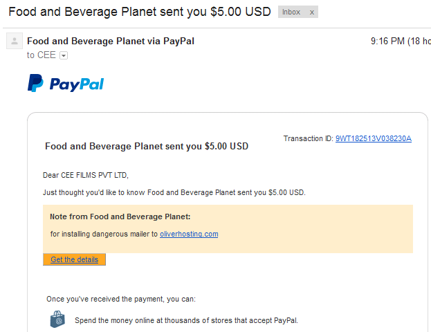
Task: Click the sender avatar icon
Action: click(15, 41)
